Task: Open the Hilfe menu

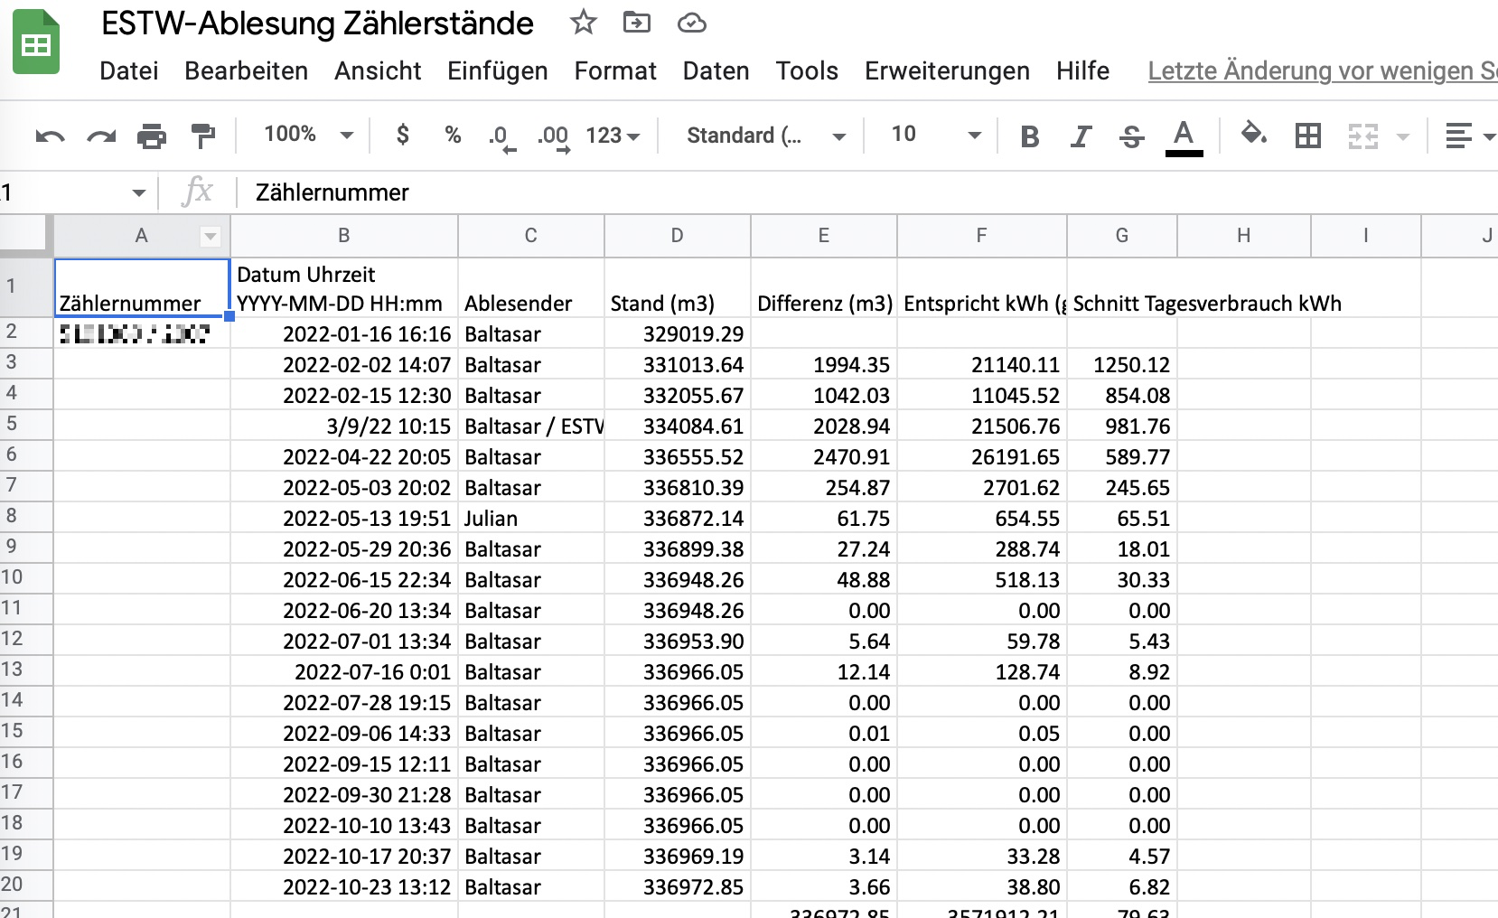Action: click(x=1082, y=70)
